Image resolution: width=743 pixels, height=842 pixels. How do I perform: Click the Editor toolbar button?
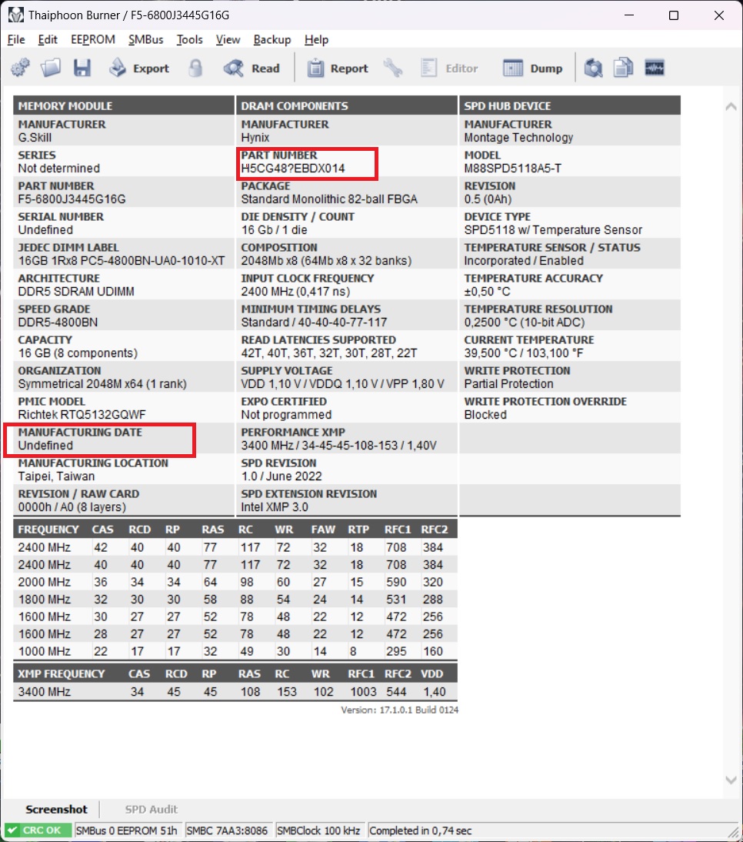click(x=449, y=68)
